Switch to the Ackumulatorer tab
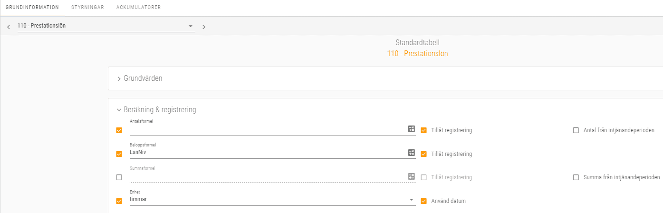The height and width of the screenshot is (213, 663). pos(138,8)
